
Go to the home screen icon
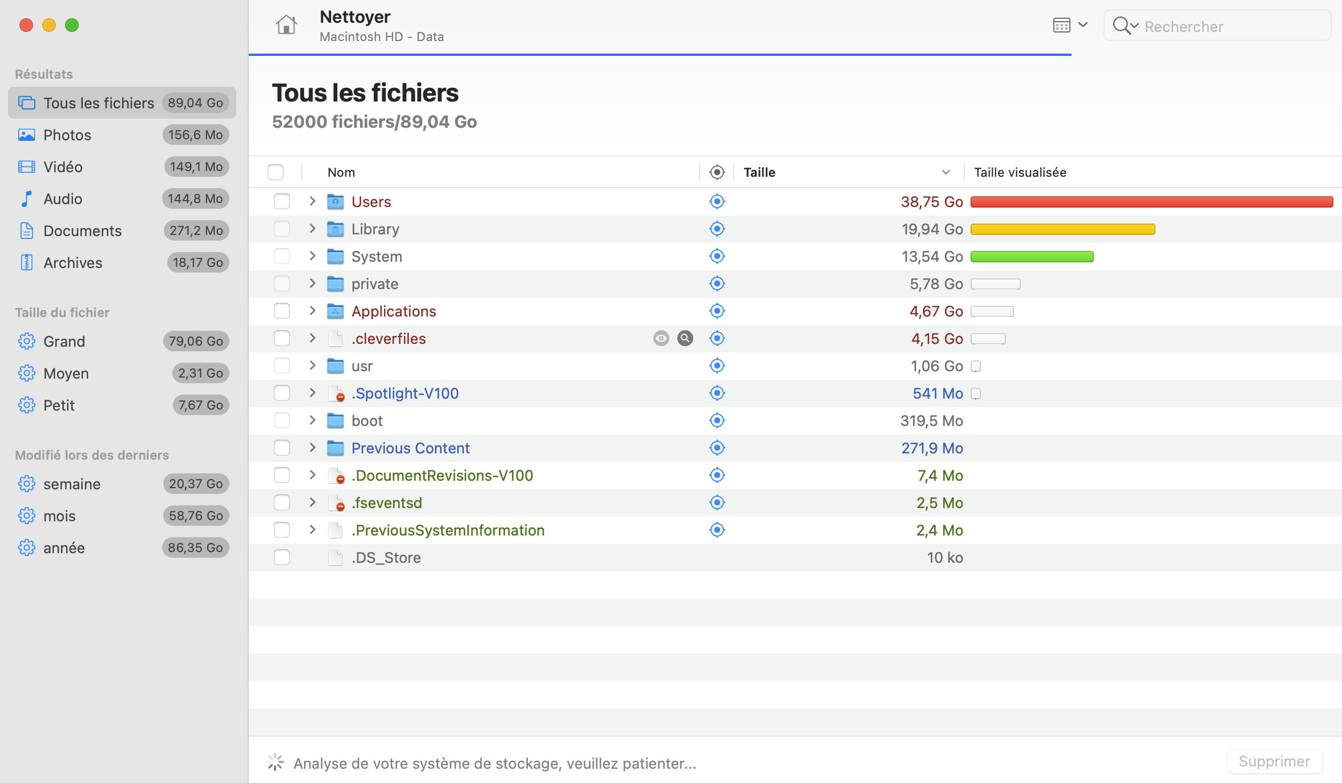coord(286,25)
